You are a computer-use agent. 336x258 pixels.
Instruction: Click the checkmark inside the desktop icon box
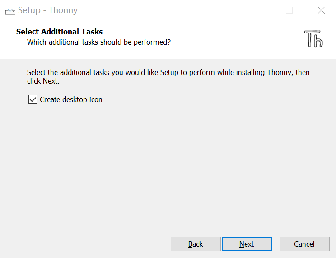tap(33, 99)
